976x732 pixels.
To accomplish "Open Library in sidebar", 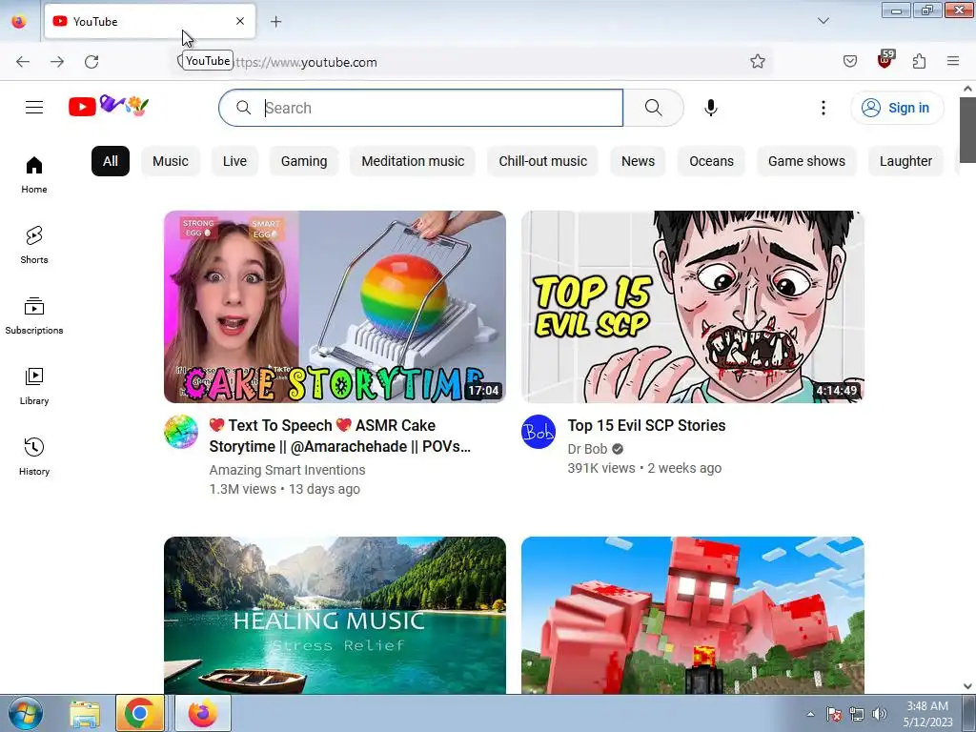I will click(x=34, y=387).
